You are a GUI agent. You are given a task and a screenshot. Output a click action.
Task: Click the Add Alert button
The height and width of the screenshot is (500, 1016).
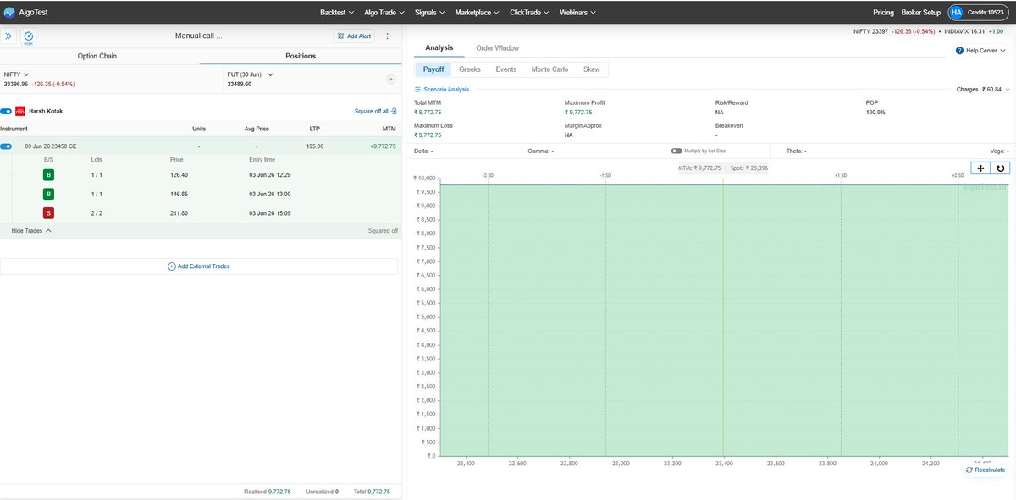pos(353,36)
